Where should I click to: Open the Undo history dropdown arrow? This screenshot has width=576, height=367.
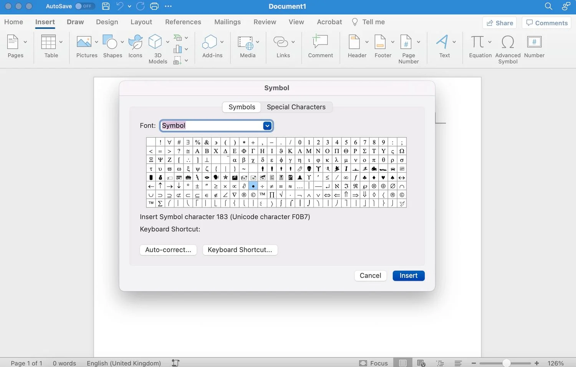[x=129, y=7]
